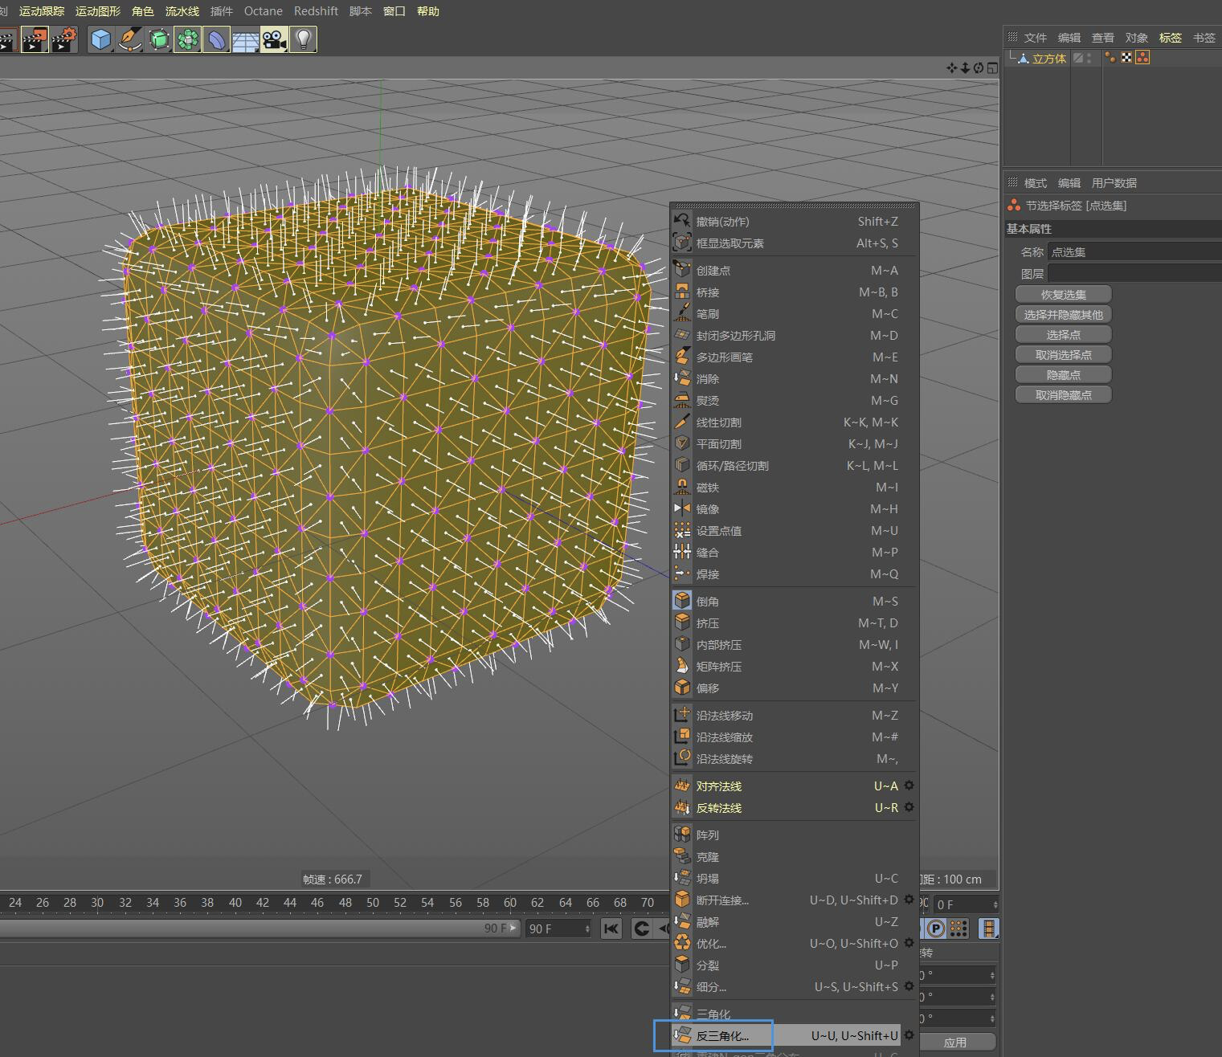
Task: Click the 名称 field containing 点选集
Action: coord(1133,252)
